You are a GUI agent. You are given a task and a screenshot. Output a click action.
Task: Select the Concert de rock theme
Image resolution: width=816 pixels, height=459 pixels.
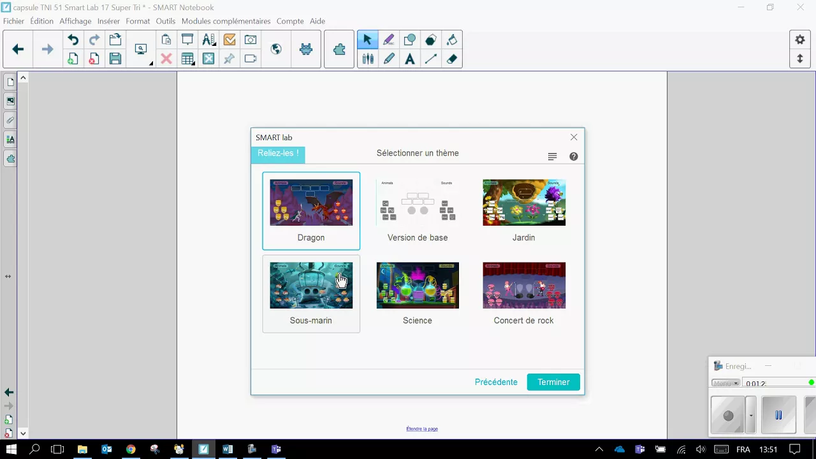(524, 294)
